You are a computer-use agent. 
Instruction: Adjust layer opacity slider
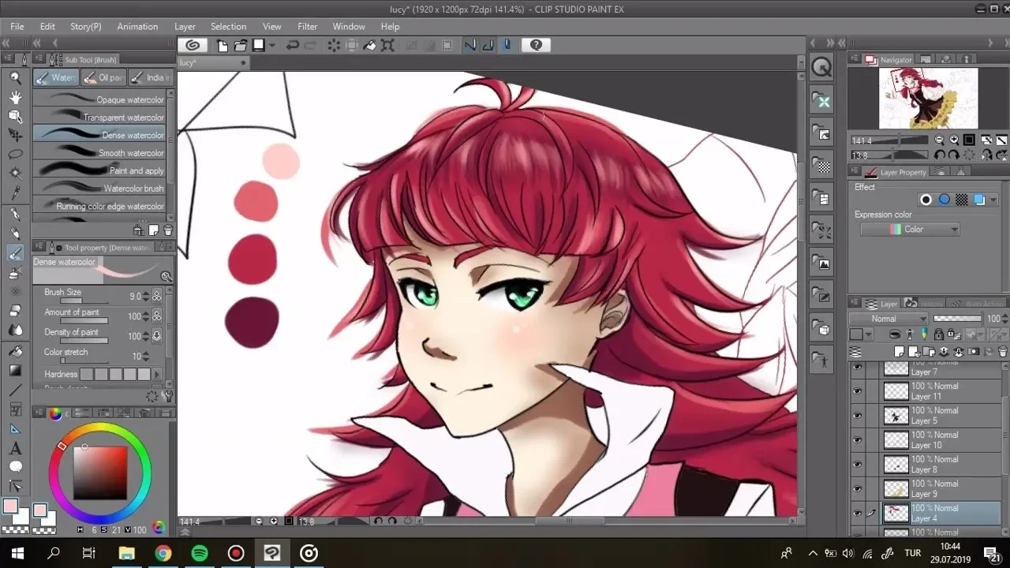coord(958,319)
